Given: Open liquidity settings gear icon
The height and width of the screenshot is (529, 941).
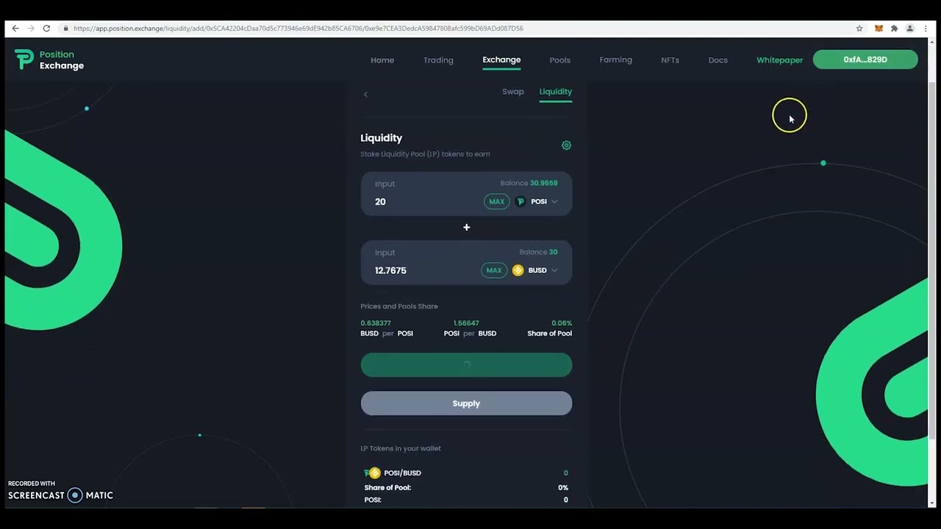Looking at the screenshot, I should [566, 145].
